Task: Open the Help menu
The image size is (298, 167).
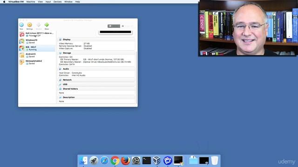Action: 78,2
